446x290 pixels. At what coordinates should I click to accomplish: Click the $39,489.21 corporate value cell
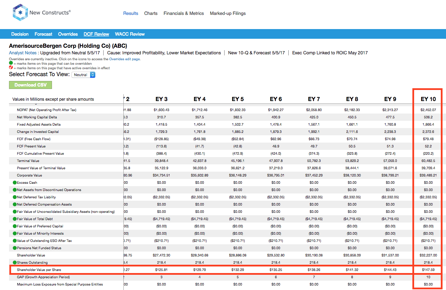coord(428,175)
